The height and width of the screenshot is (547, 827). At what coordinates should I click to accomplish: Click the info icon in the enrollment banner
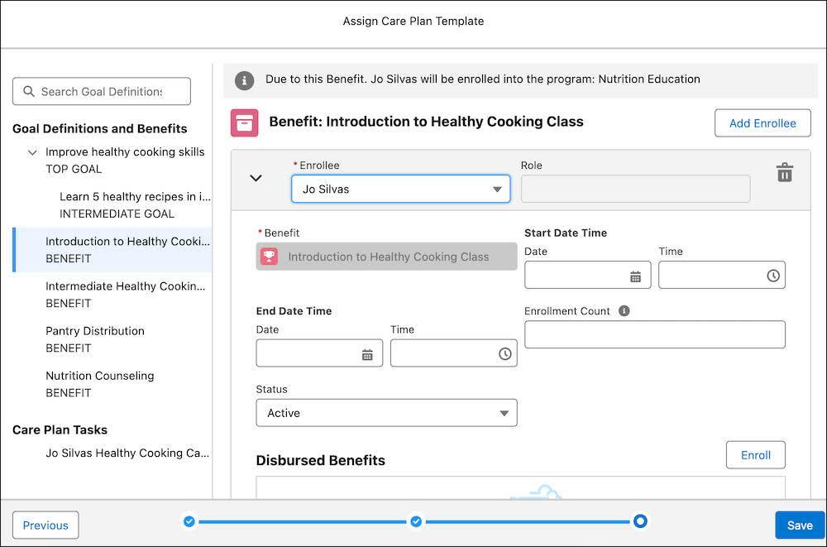coord(243,80)
